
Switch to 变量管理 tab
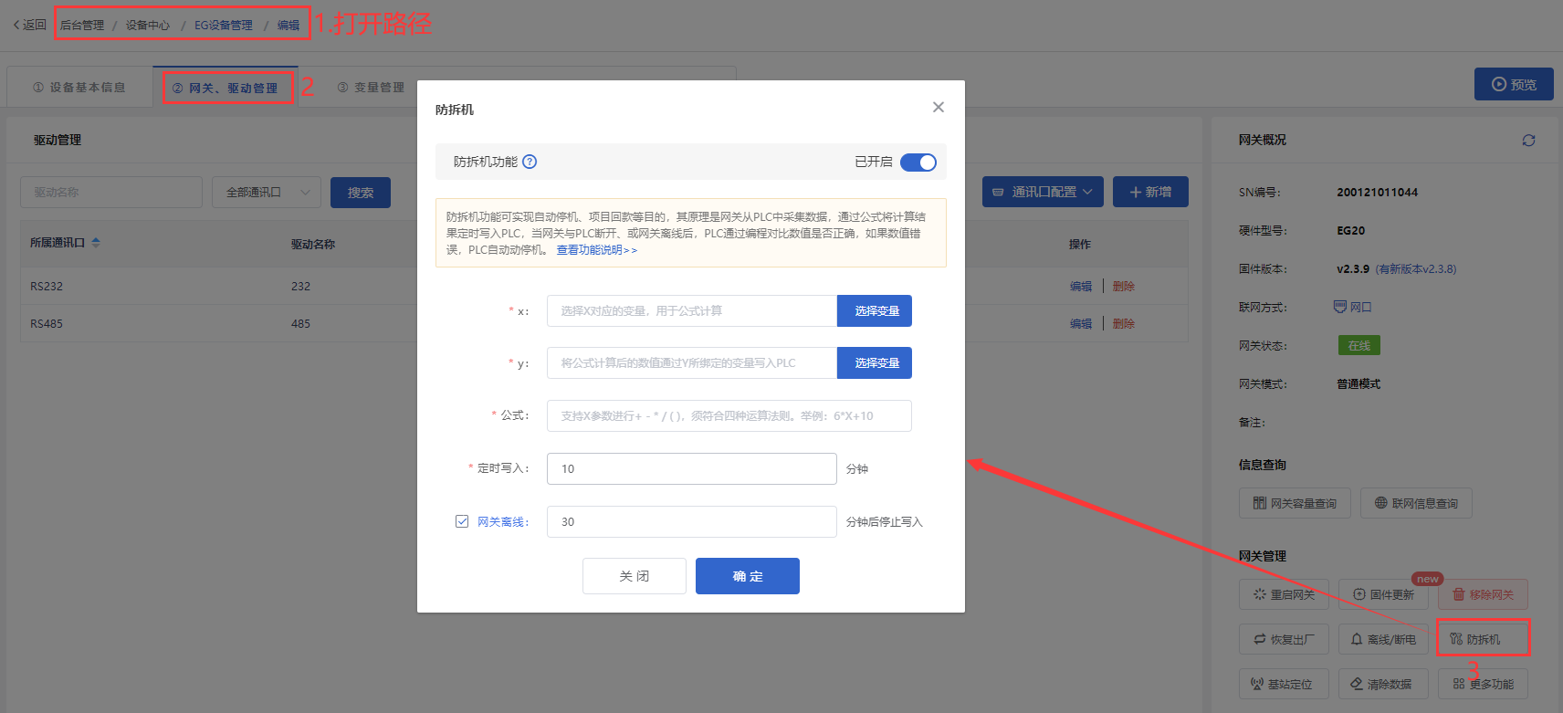point(371,88)
